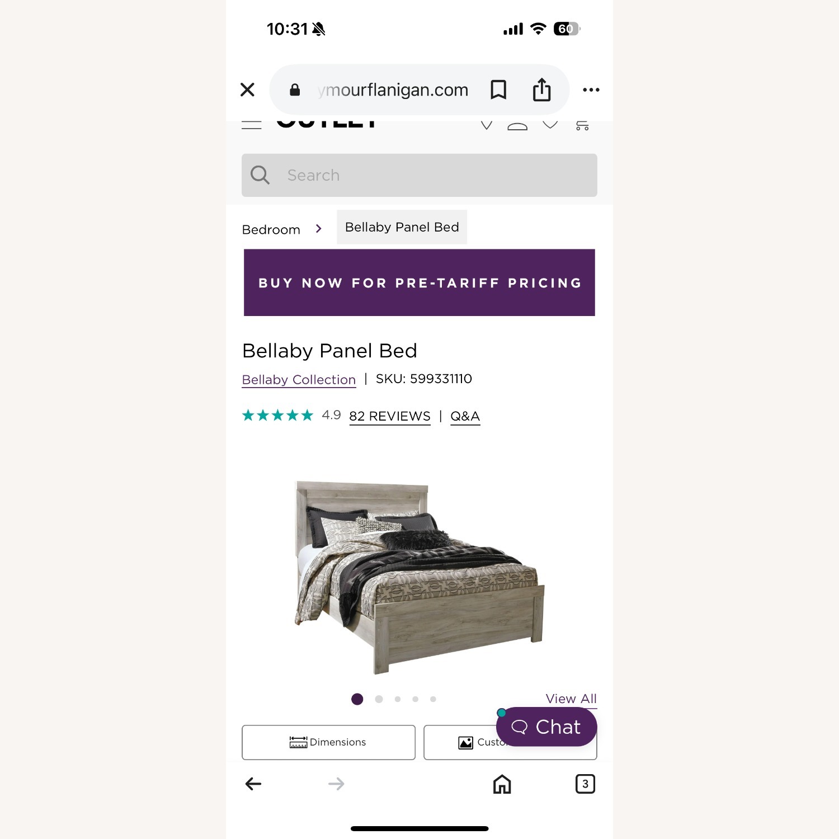Open the browser overflow menu ellipsis
The width and height of the screenshot is (839, 839).
tap(591, 89)
